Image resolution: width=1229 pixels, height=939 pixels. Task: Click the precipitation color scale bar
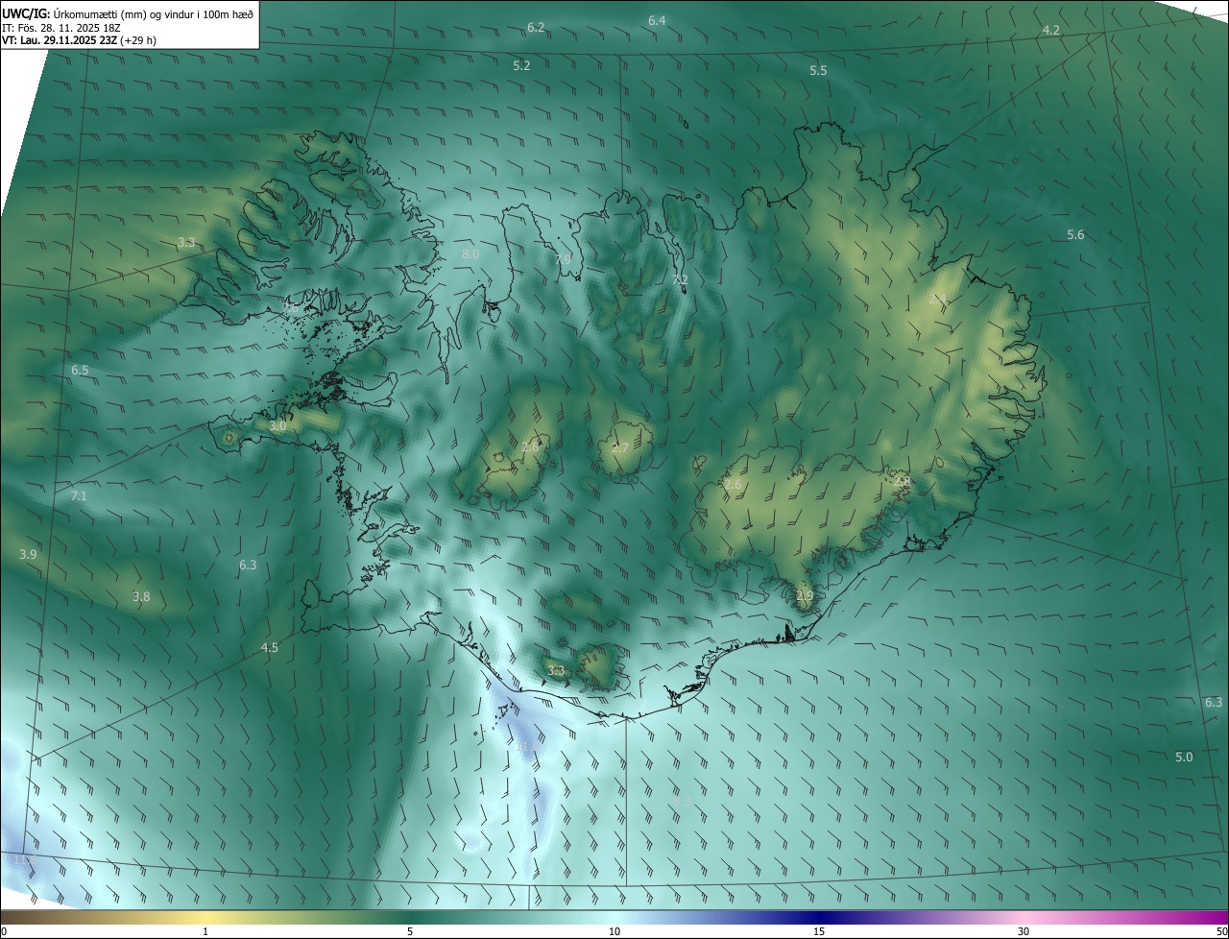click(x=614, y=917)
